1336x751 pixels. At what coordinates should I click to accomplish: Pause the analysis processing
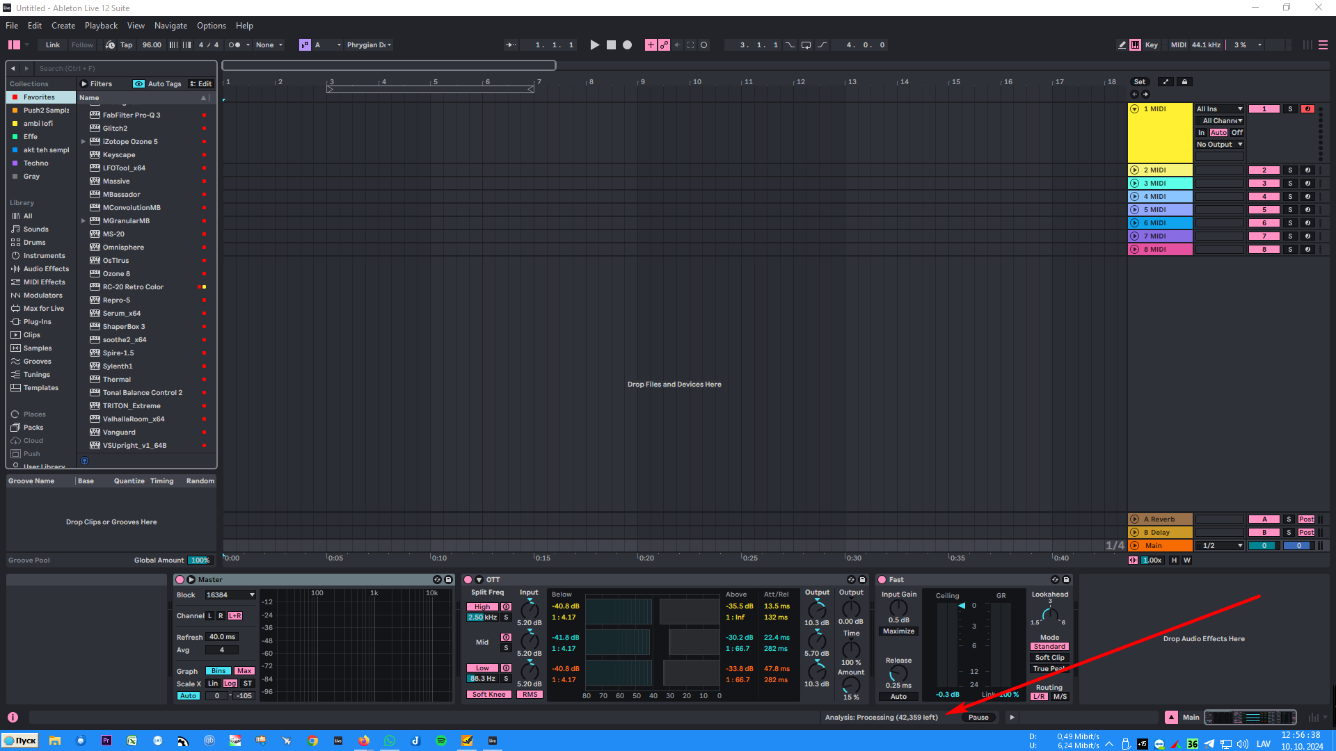click(978, 718)
